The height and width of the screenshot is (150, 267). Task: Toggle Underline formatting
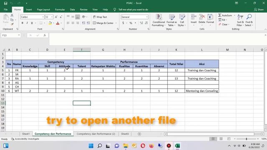(x=32, y=23)
